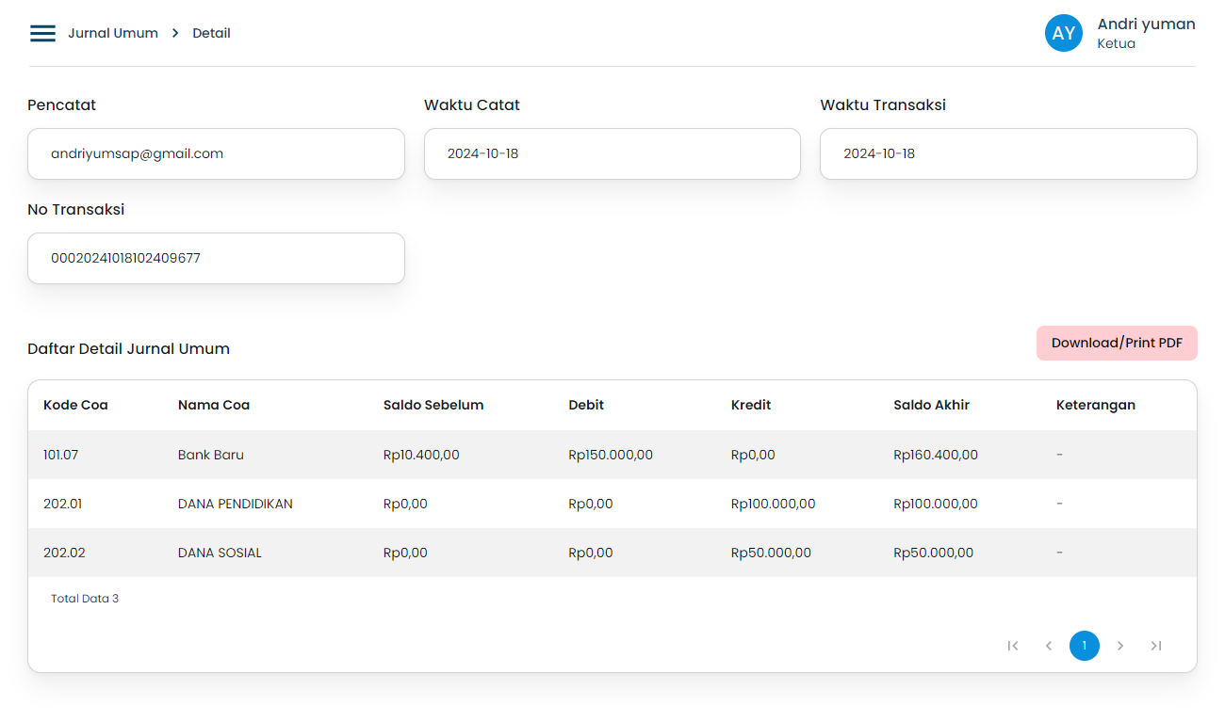Sort by Kode Coa column header
The image size is (1225, 722).
click(75, 405)
